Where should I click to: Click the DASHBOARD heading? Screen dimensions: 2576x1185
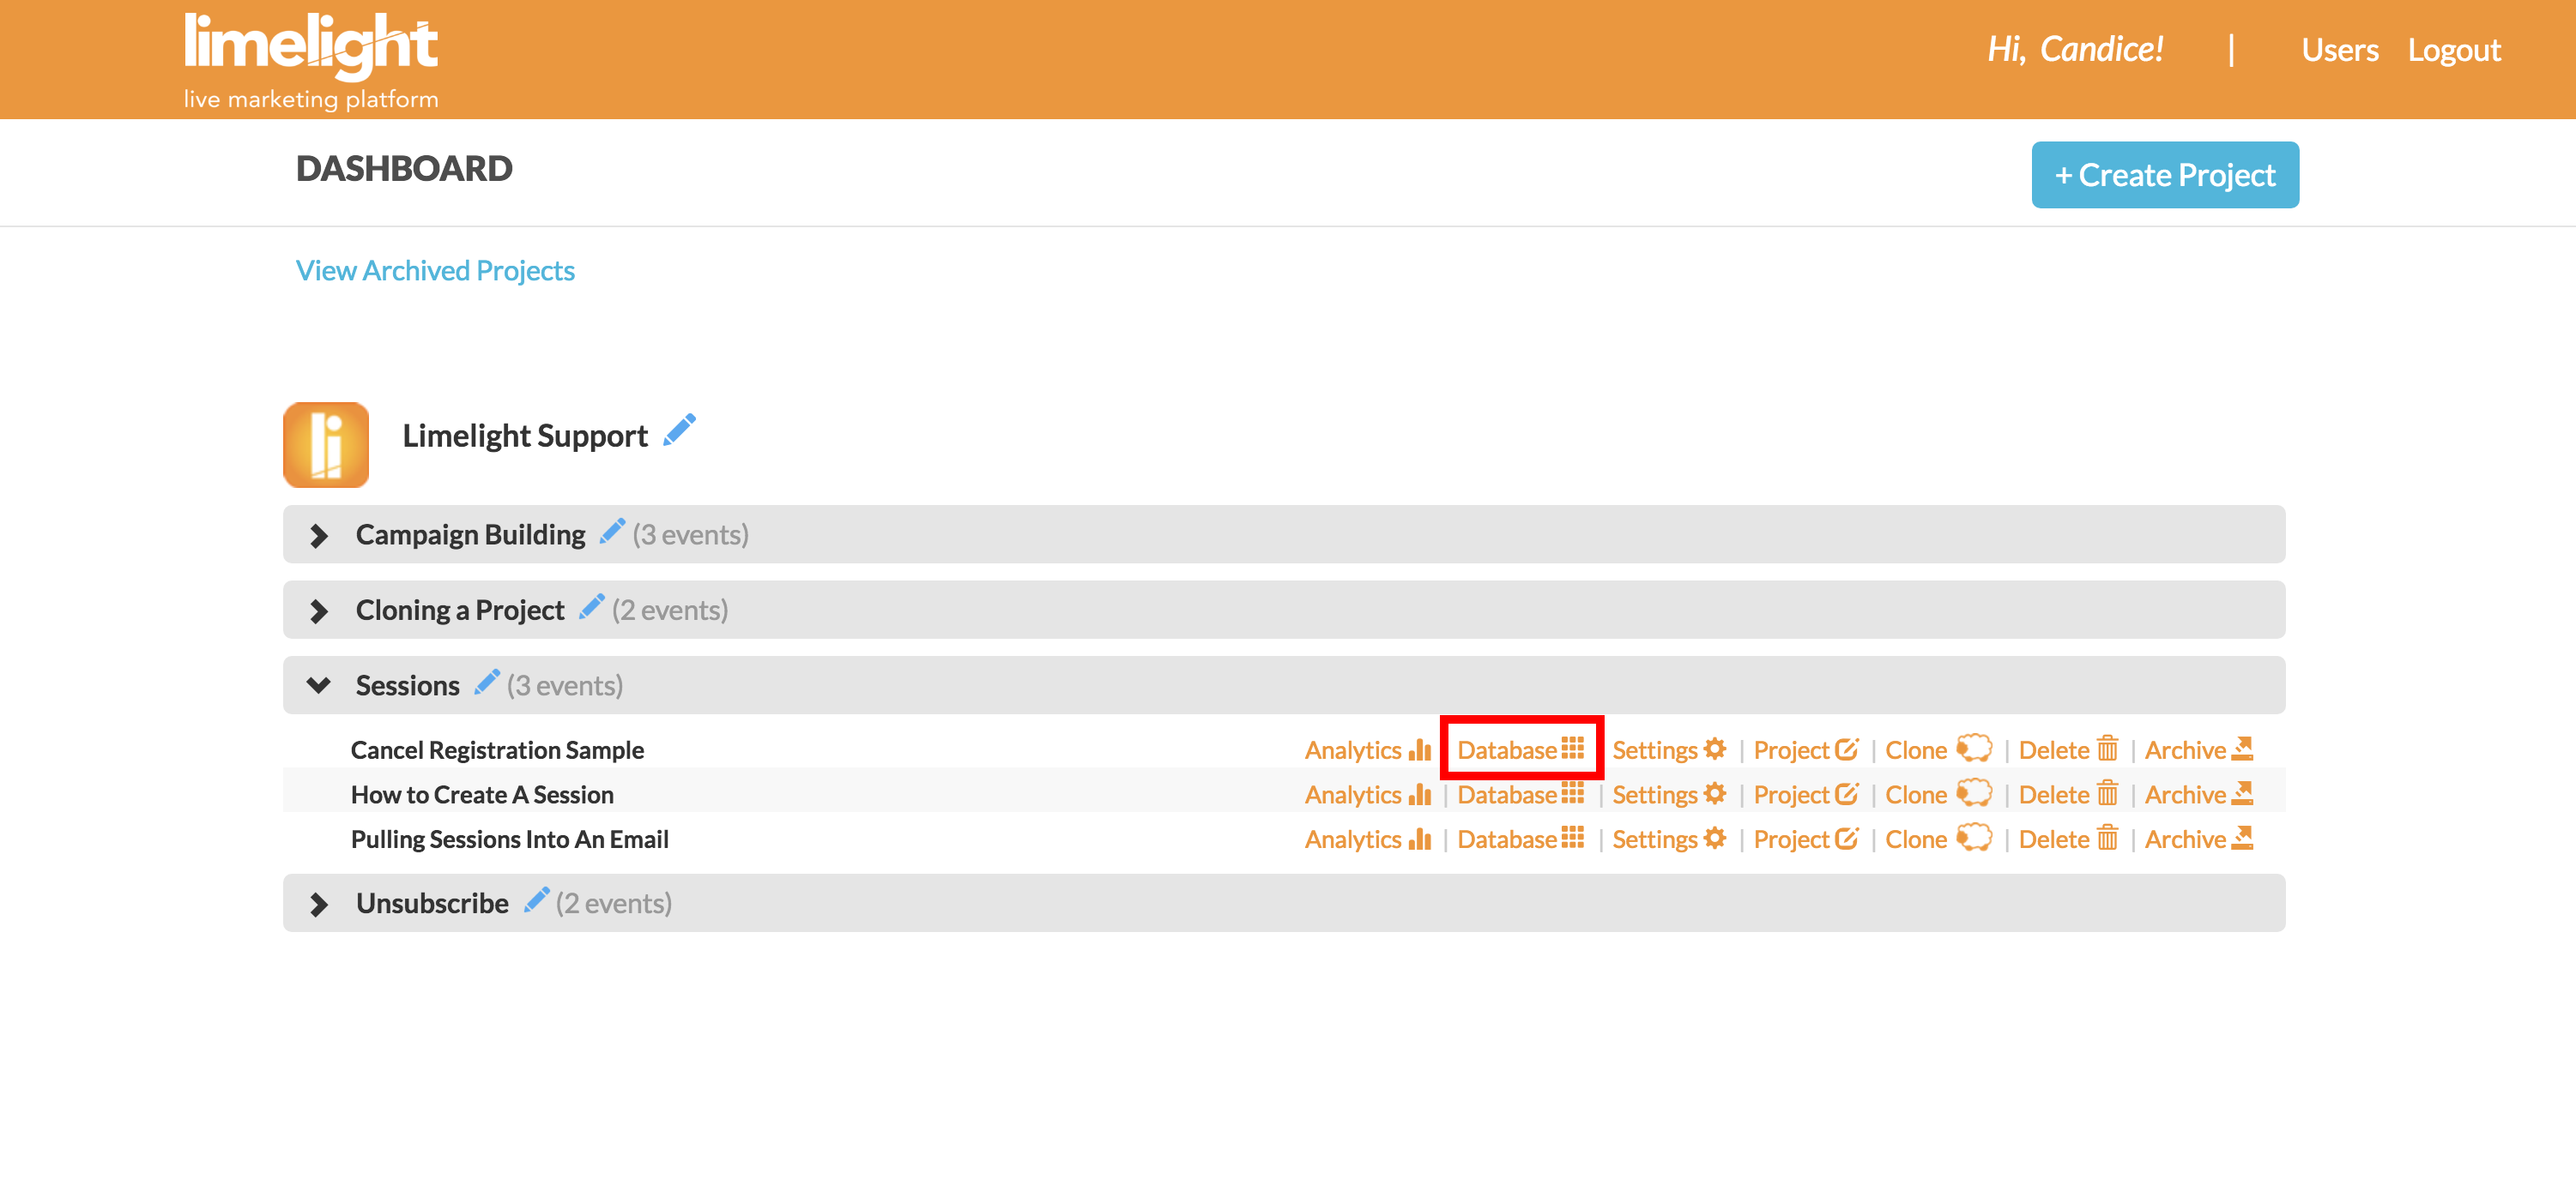point(404,169)
